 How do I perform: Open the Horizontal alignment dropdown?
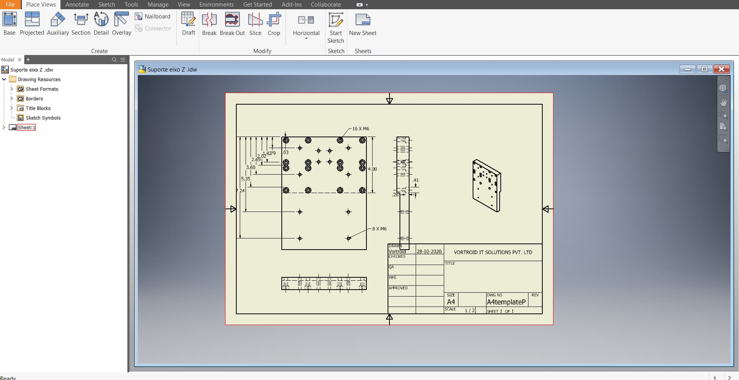(x=306, y=38)
